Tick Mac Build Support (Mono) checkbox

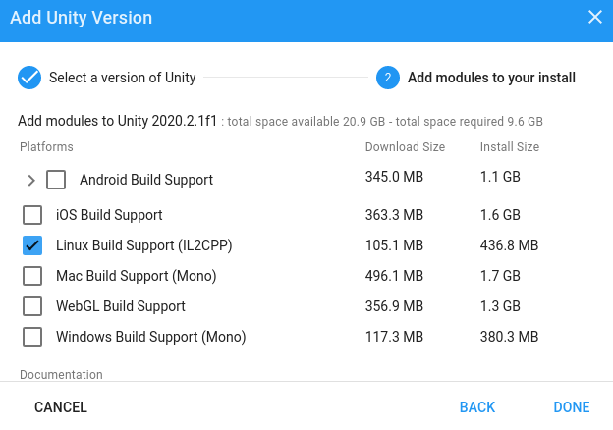[x=32, y=276]
